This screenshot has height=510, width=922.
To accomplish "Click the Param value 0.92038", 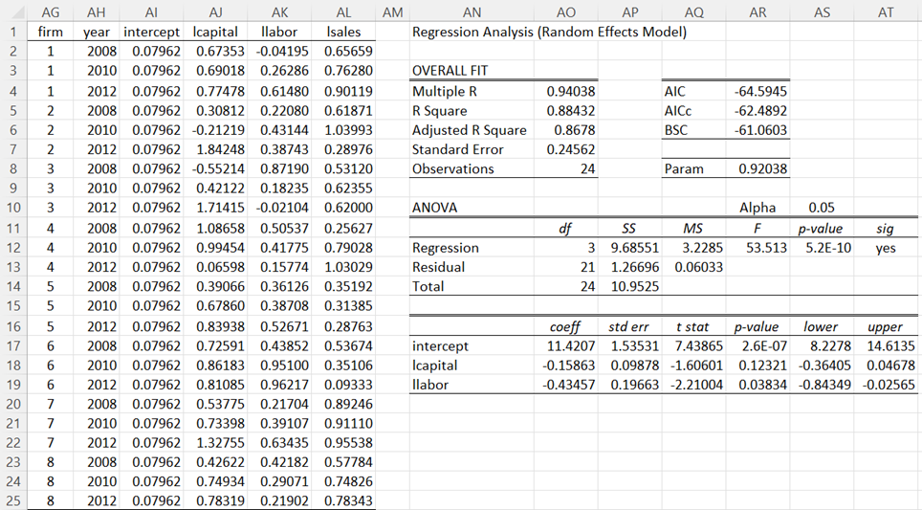I will click(x=762, y=168).
